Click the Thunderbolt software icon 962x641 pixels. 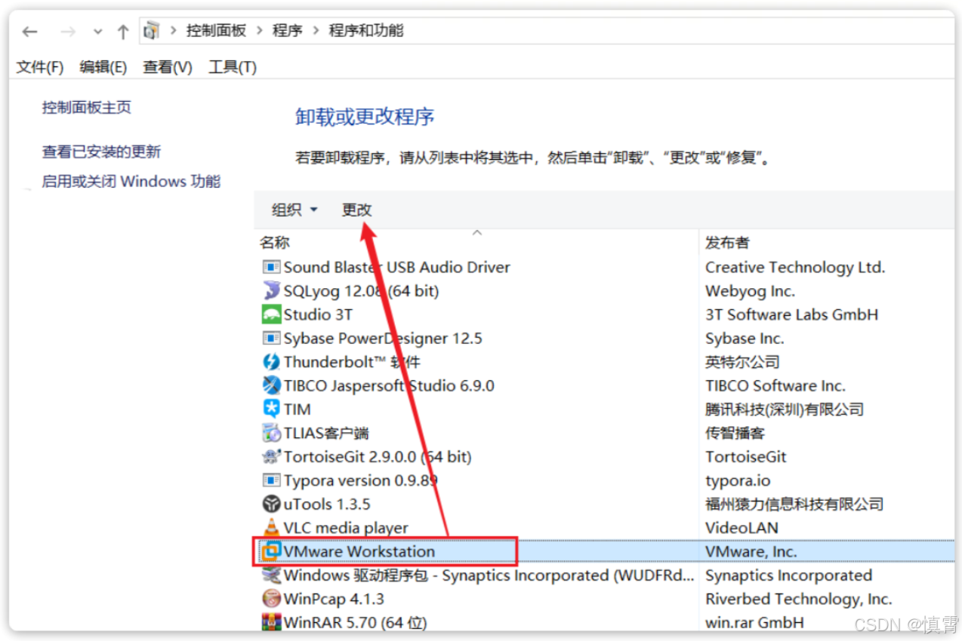click(271, 362)
